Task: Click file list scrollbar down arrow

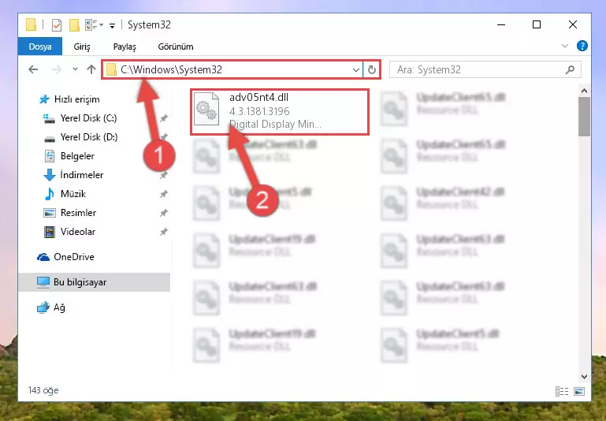Action: 585,376
